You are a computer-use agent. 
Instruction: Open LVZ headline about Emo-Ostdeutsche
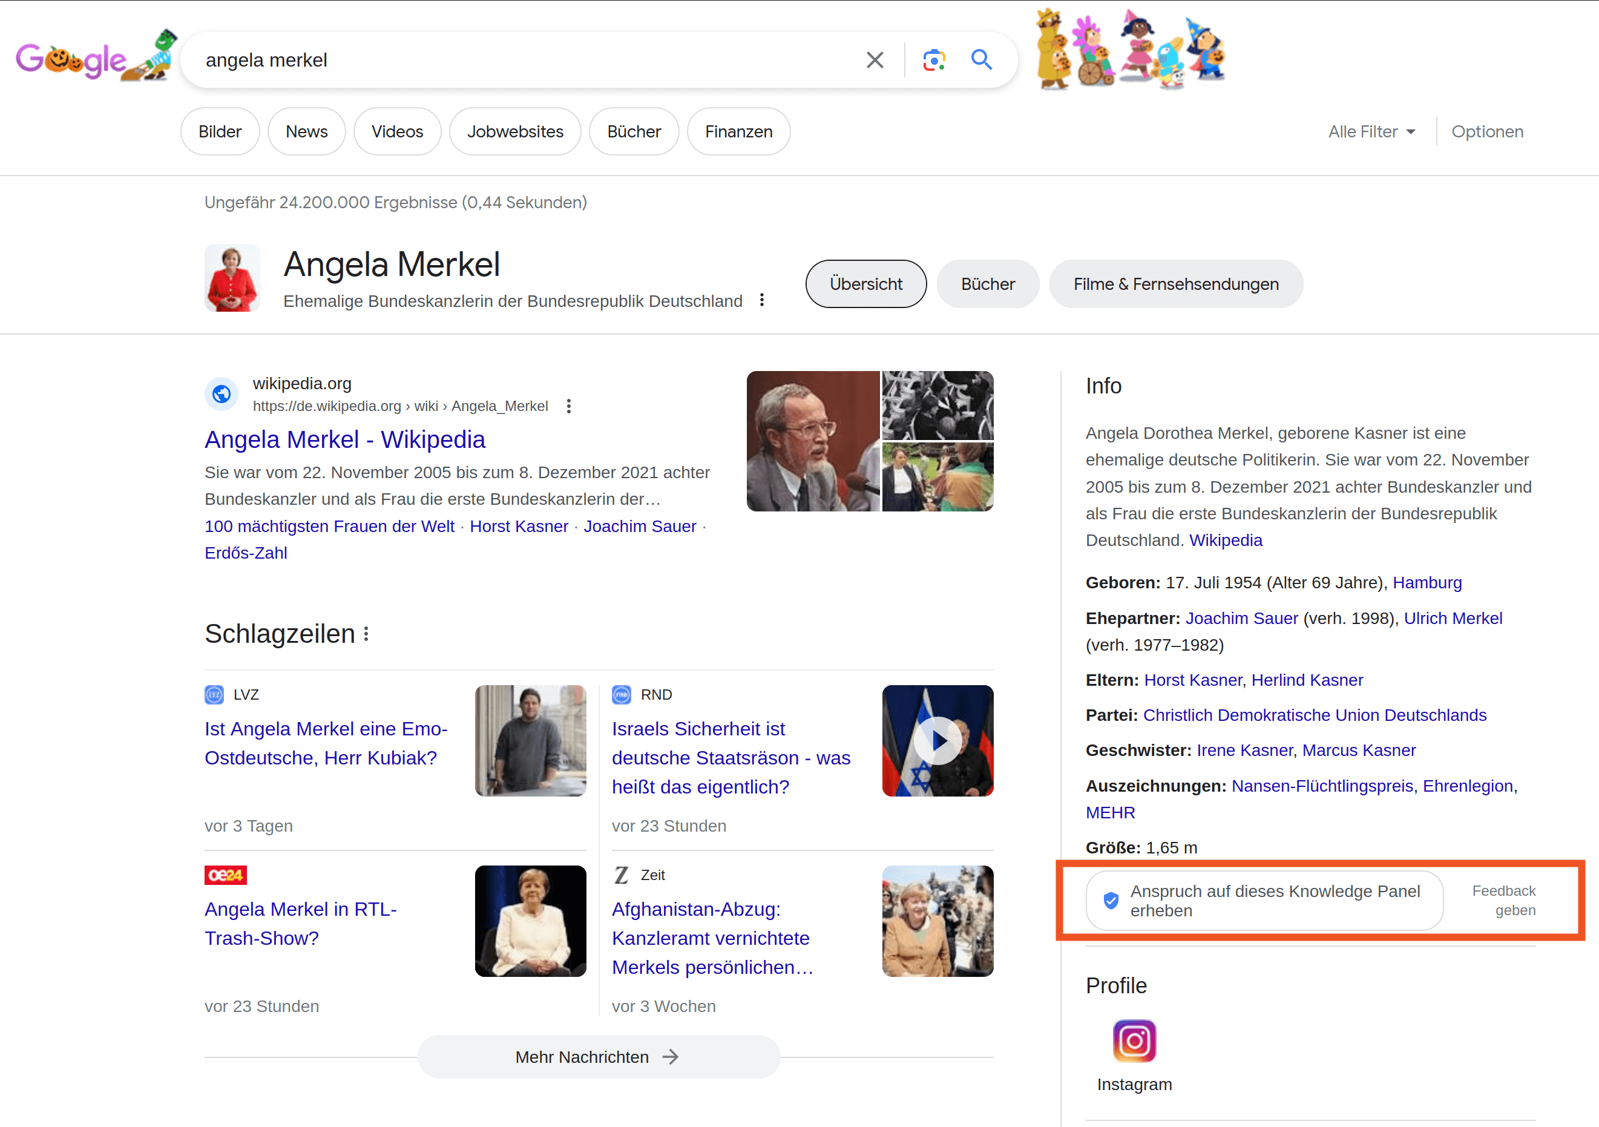coord(326,743)
